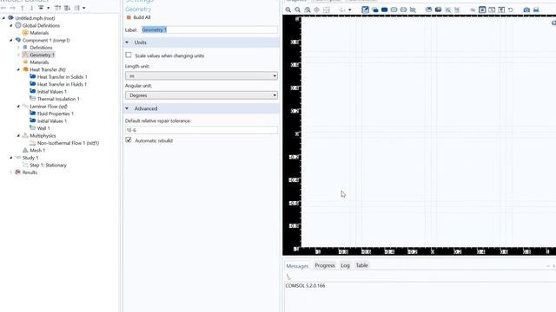Take a snapshot with the camera icon
Screen dimensions: 556x312
[526, 10]
